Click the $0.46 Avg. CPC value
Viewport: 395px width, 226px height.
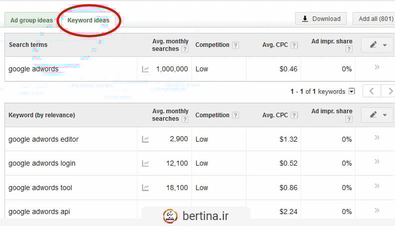(288, 69)
